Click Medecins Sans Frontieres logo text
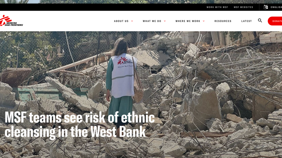This screenshot has width=282, height=158. point(14,24)
